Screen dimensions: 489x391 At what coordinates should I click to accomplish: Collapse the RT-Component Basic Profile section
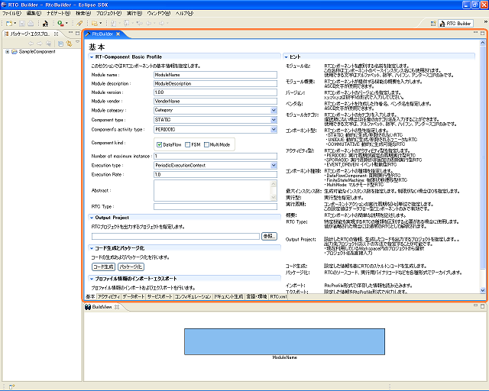(92, 57)
